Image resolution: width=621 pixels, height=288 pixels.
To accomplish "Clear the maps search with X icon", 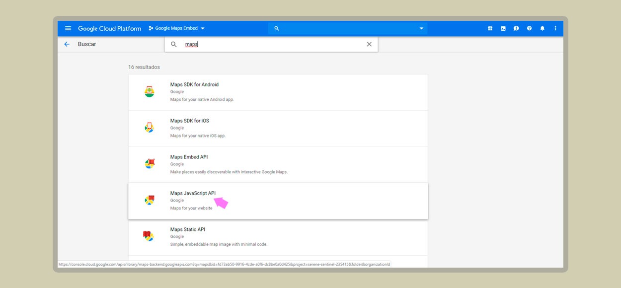I will point(369,44).
